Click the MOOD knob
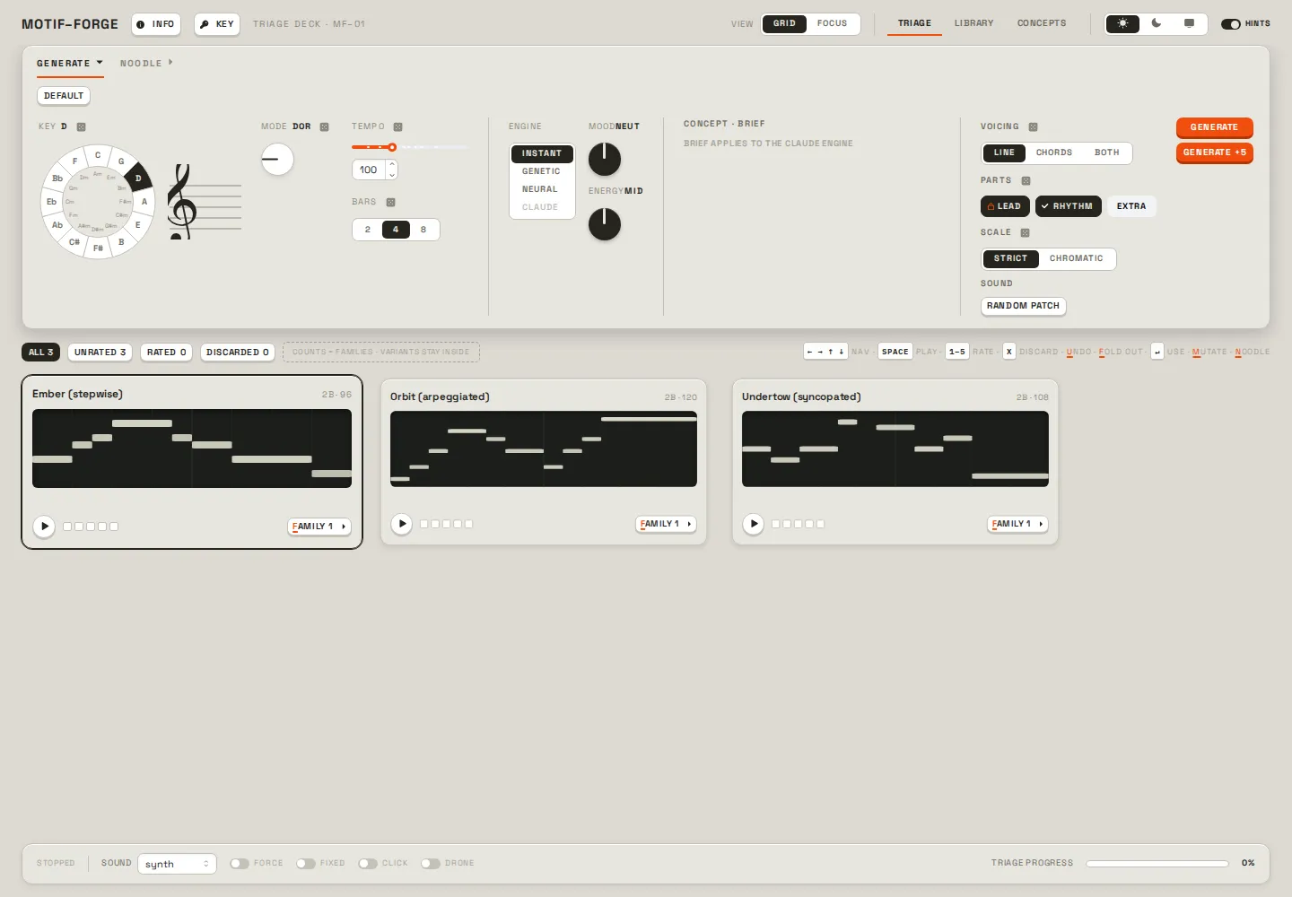This screenshot has height=897, width=1292. click(605, 160)
